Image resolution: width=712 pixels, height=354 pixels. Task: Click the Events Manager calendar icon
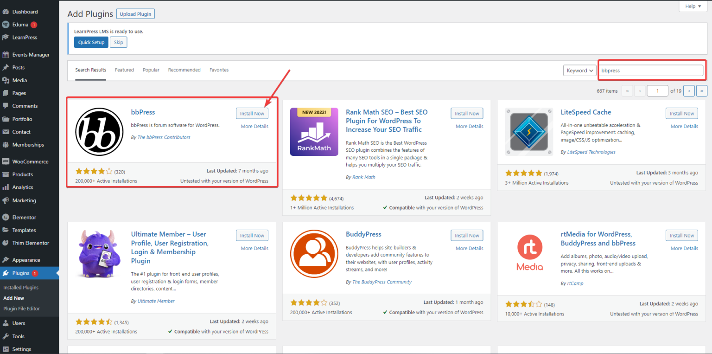coord(6,55)
